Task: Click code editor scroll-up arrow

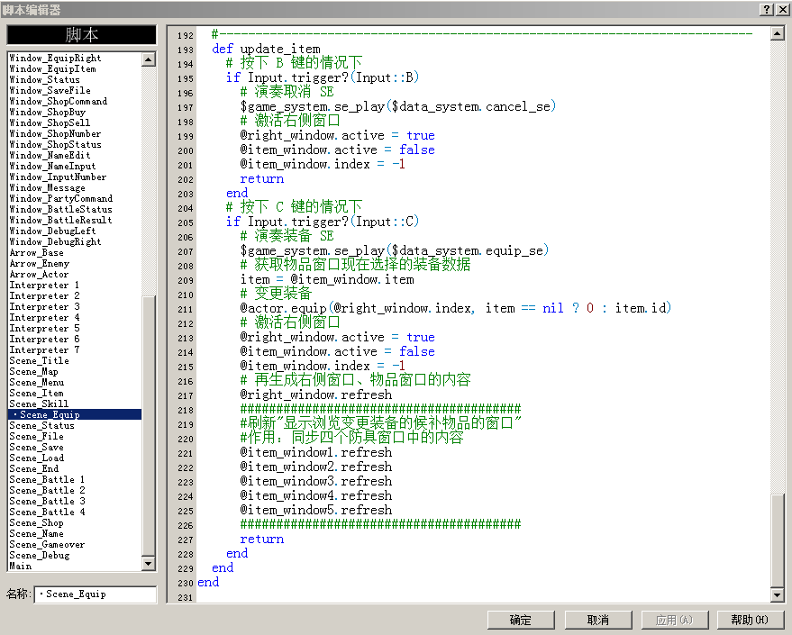Action: [778, 34]
